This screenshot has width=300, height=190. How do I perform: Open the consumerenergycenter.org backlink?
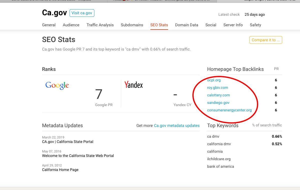click(229, 110)
